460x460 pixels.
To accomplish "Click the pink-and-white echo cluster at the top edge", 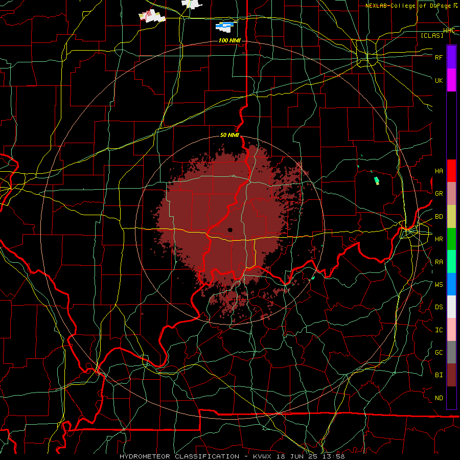I will [x=152, y=16].
